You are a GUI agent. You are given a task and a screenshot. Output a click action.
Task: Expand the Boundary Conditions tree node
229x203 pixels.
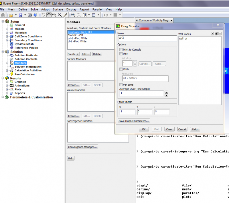[x=7, y=40]
